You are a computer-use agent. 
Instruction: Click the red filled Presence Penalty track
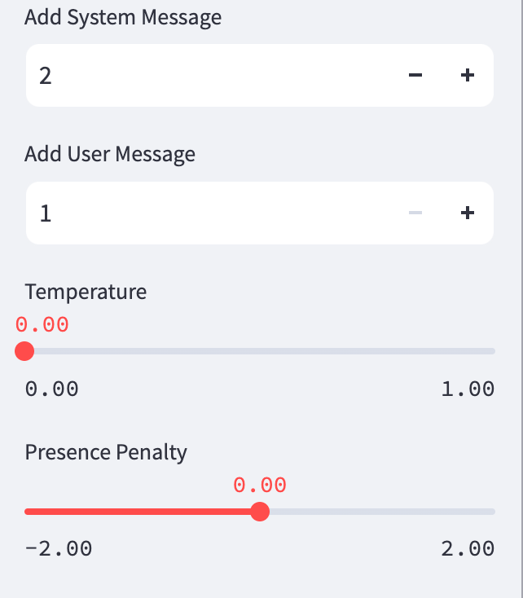(138, 512)
